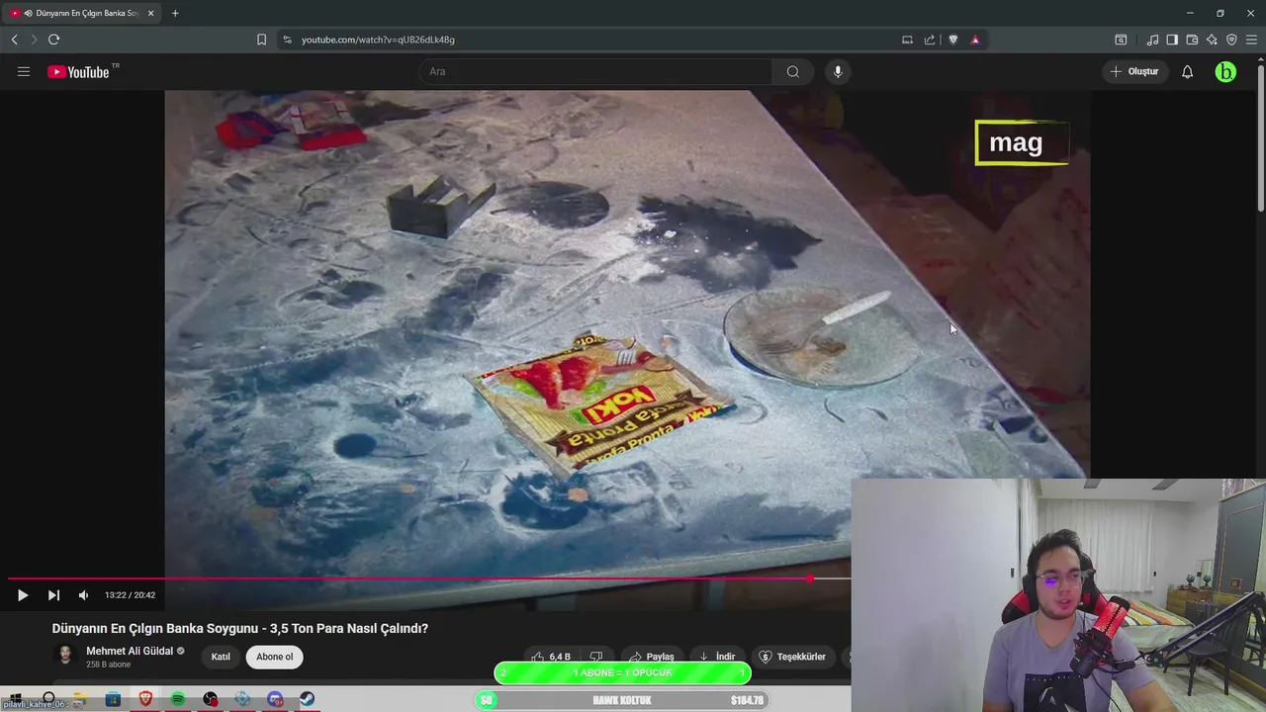Click the Katıl join button
The height and width of the screenshot is (712, 1266).
[x=221, y=657]
